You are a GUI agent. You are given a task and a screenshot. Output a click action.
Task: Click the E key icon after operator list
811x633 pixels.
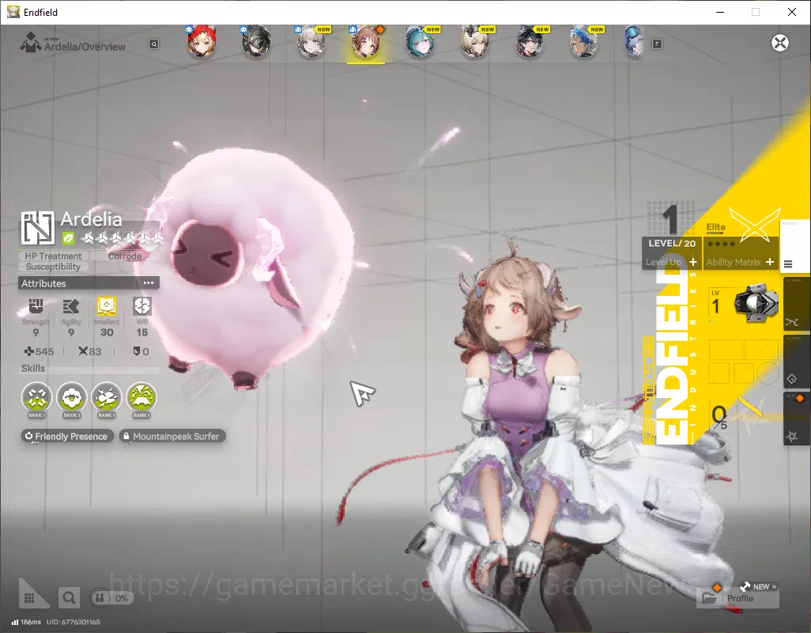tap(657, 44)
